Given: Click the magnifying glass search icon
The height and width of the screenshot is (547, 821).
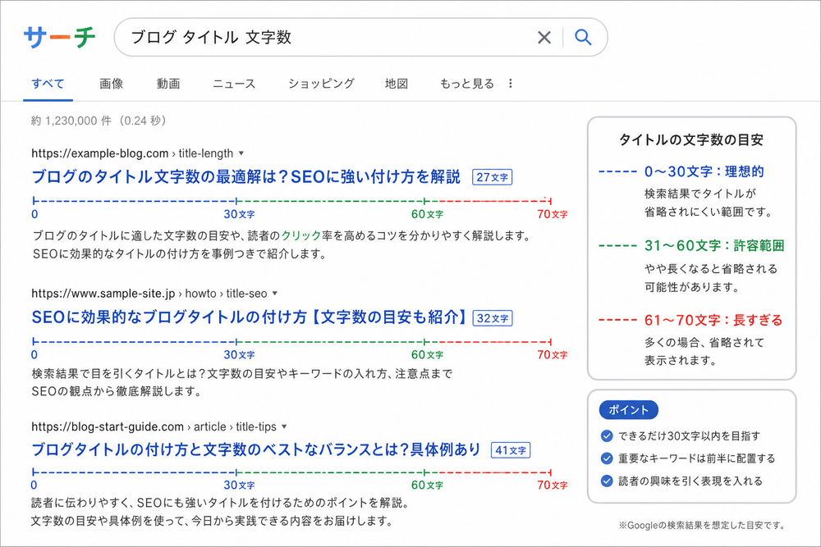Looking at the screenshot, I should tap(583, 37).
